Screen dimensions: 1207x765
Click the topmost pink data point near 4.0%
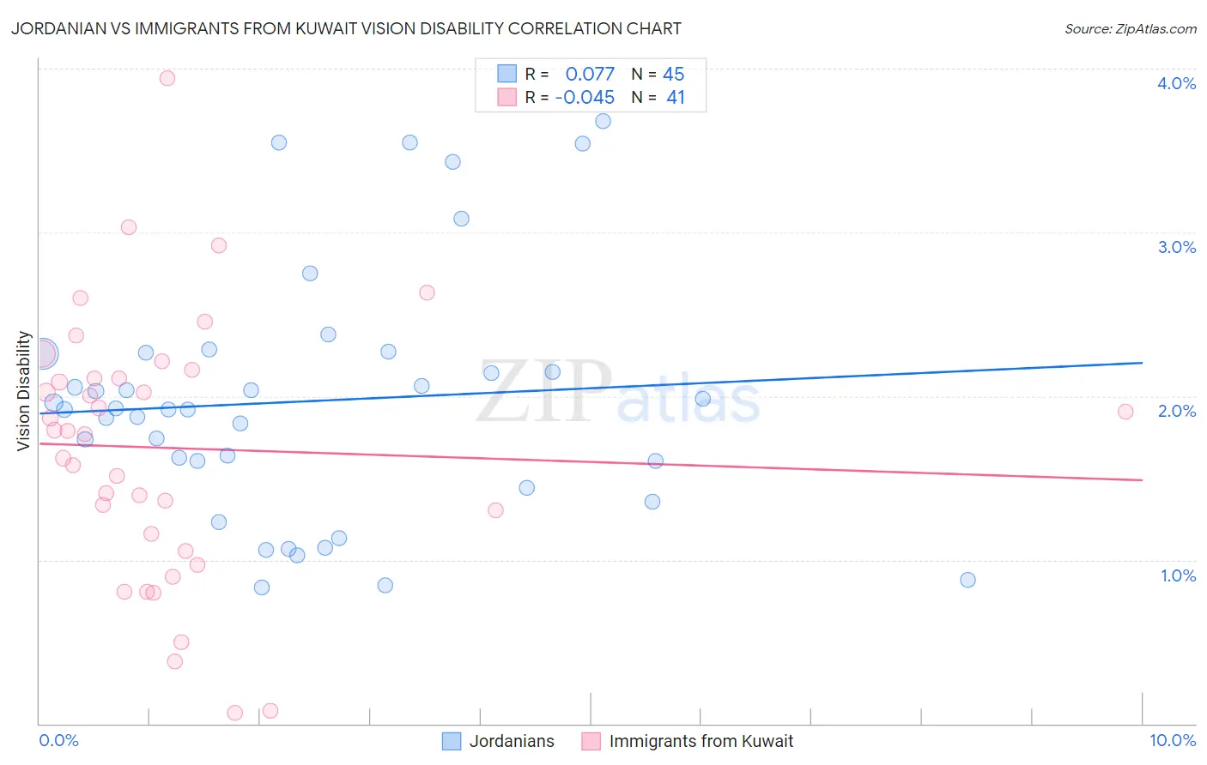coord(167,78)
